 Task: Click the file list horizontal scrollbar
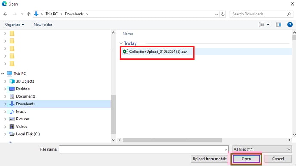point(172,140)
